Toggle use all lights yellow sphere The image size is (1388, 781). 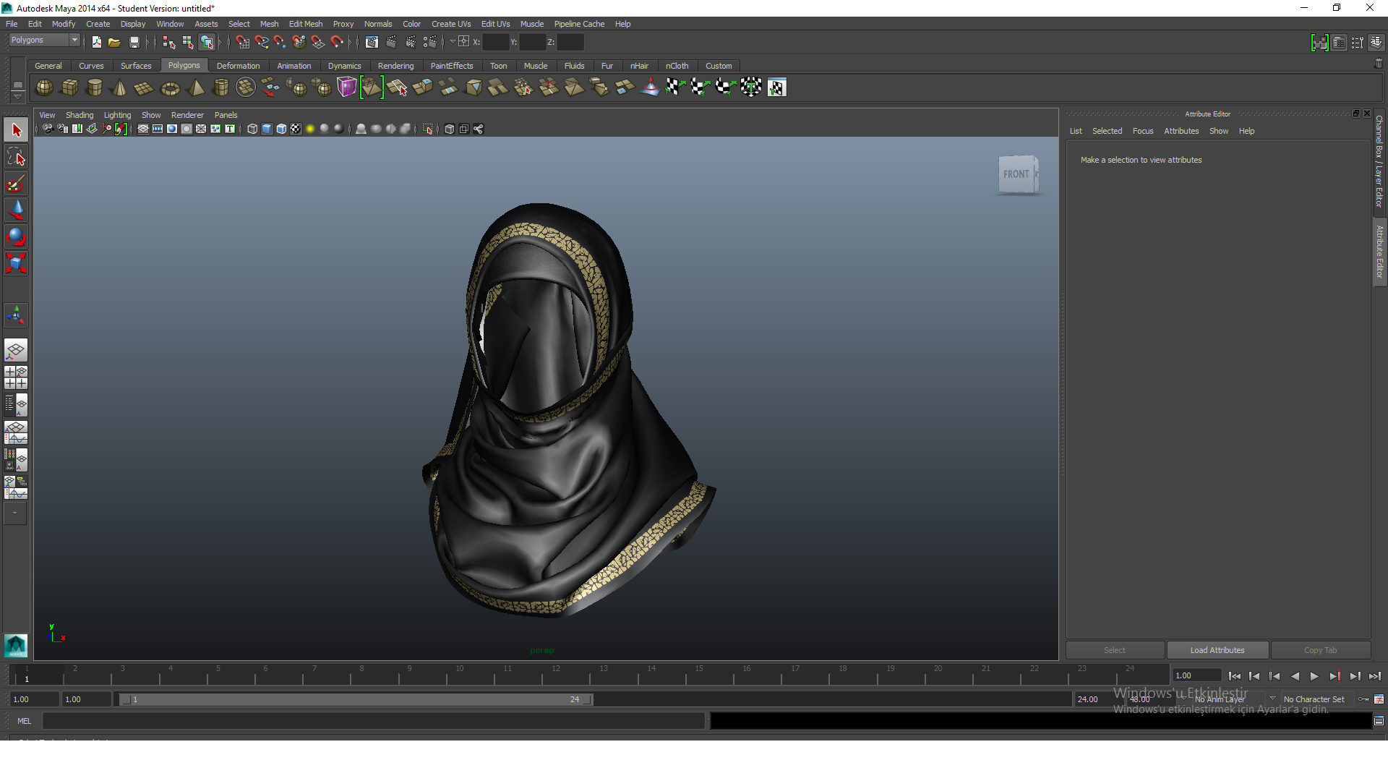point(310,129)
